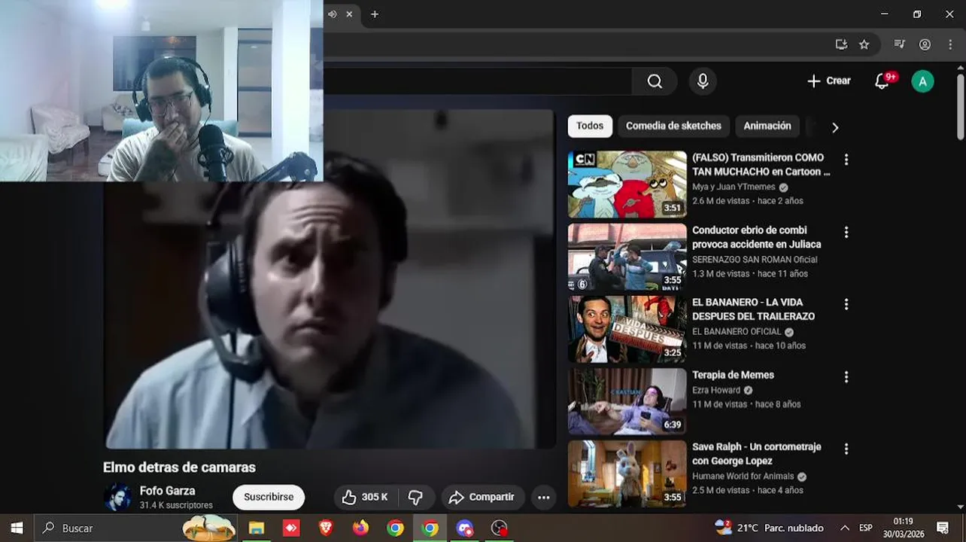Click the Terapia de Memes thumbnail 6:39
Viewport: 966px width, 542px height.
click(x=627, y=401)
